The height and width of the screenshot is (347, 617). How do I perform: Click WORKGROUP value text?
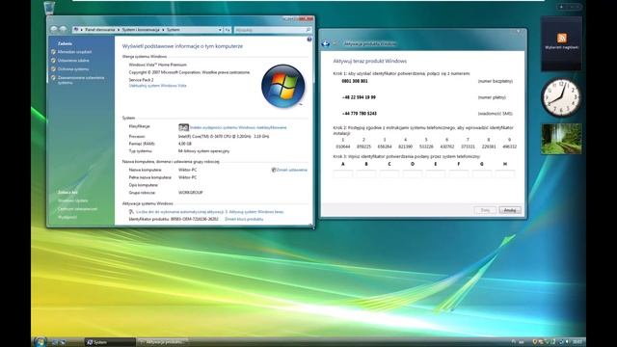point(191,193)
